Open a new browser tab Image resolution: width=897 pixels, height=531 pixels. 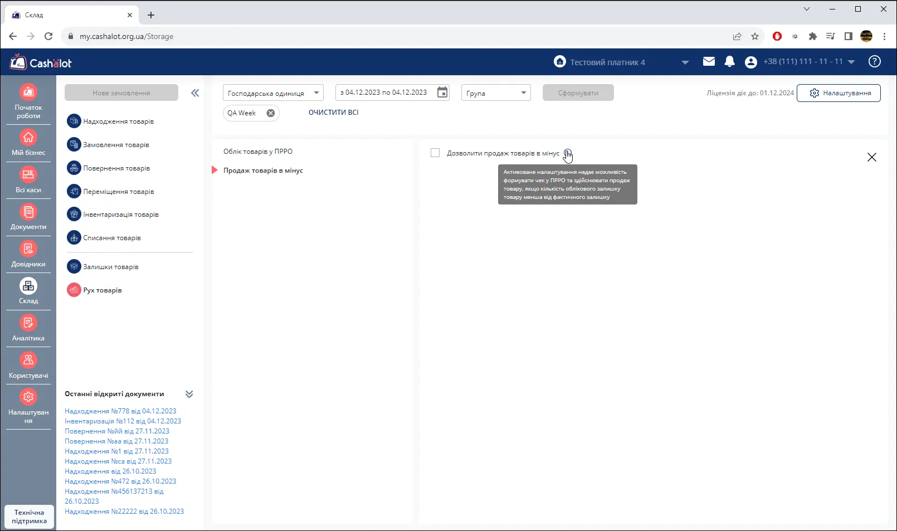(x=151, y=15)
